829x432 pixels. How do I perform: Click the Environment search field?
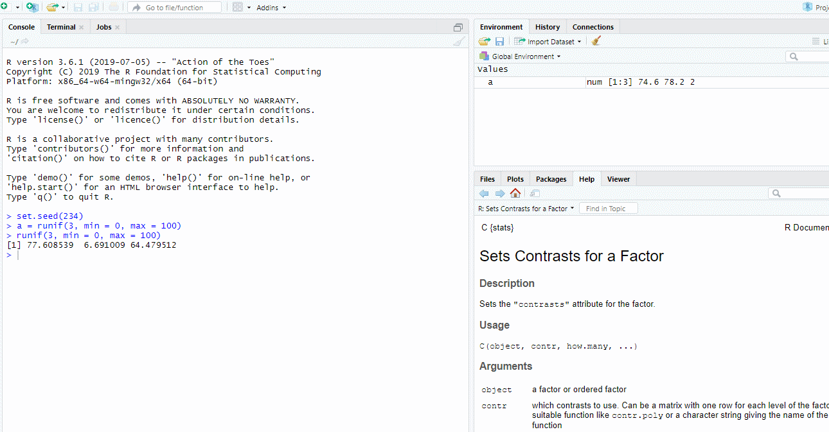(x=807, y=56)
